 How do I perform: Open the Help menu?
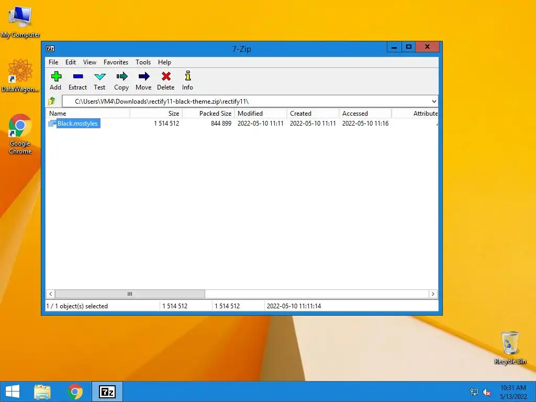(x=164, y=62)
